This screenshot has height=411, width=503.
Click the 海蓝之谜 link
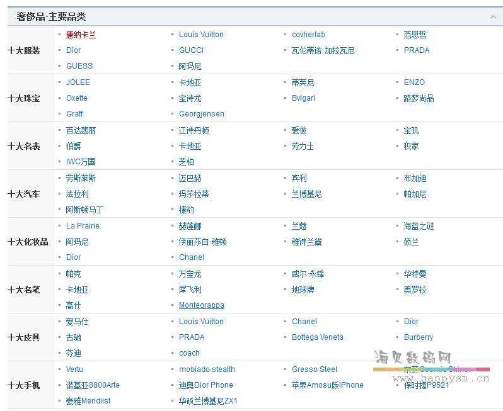pyautogui.click(x=419, y=226)
